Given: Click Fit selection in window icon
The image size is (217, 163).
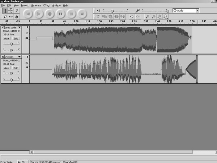Looking at the screenshot, I should (159, 17).
